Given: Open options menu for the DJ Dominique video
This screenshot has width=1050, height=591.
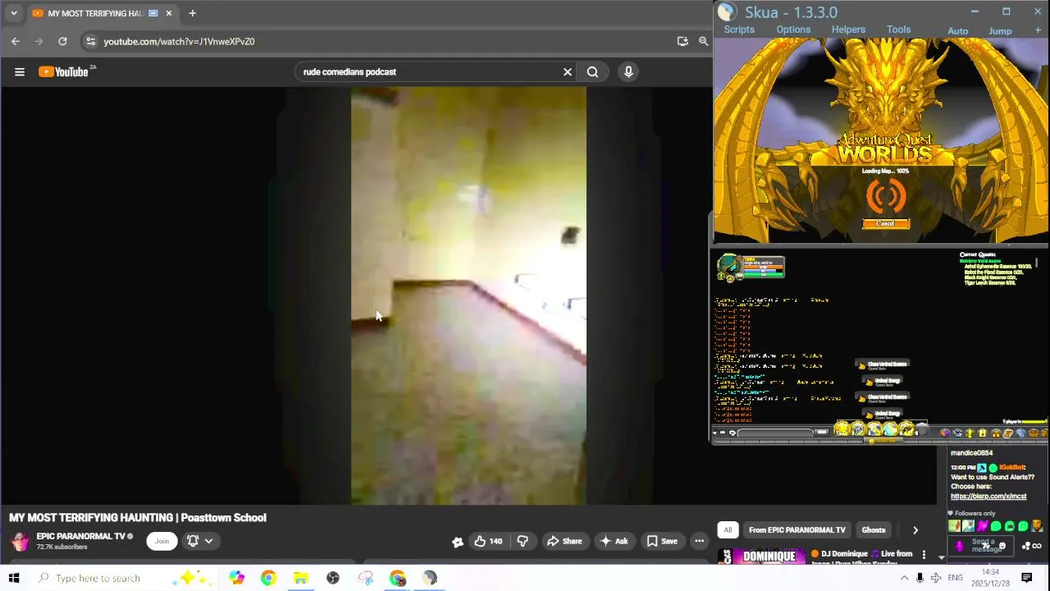Looking at the screenshot, I should pos(924,555).
